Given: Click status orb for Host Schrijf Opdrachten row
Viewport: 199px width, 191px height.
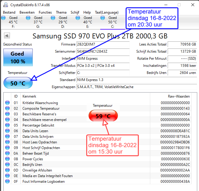Looking at the screenshot, I should click(x=7, y=148).
